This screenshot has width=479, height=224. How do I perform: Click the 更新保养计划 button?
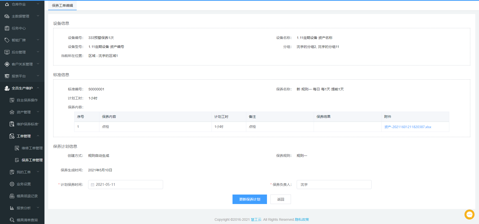pyautogui.click(x=249, y=199)
